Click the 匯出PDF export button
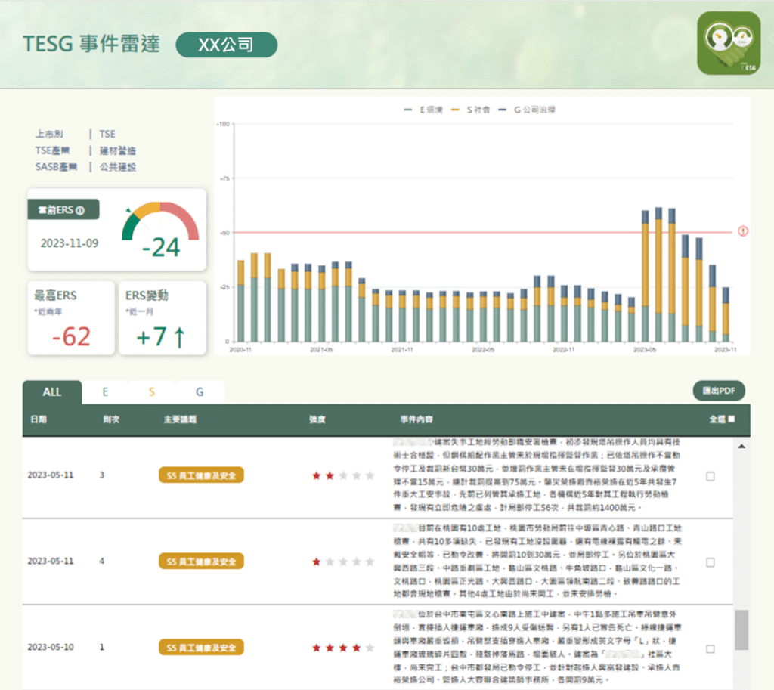774x690 pixels. click(x=718, y=391)
